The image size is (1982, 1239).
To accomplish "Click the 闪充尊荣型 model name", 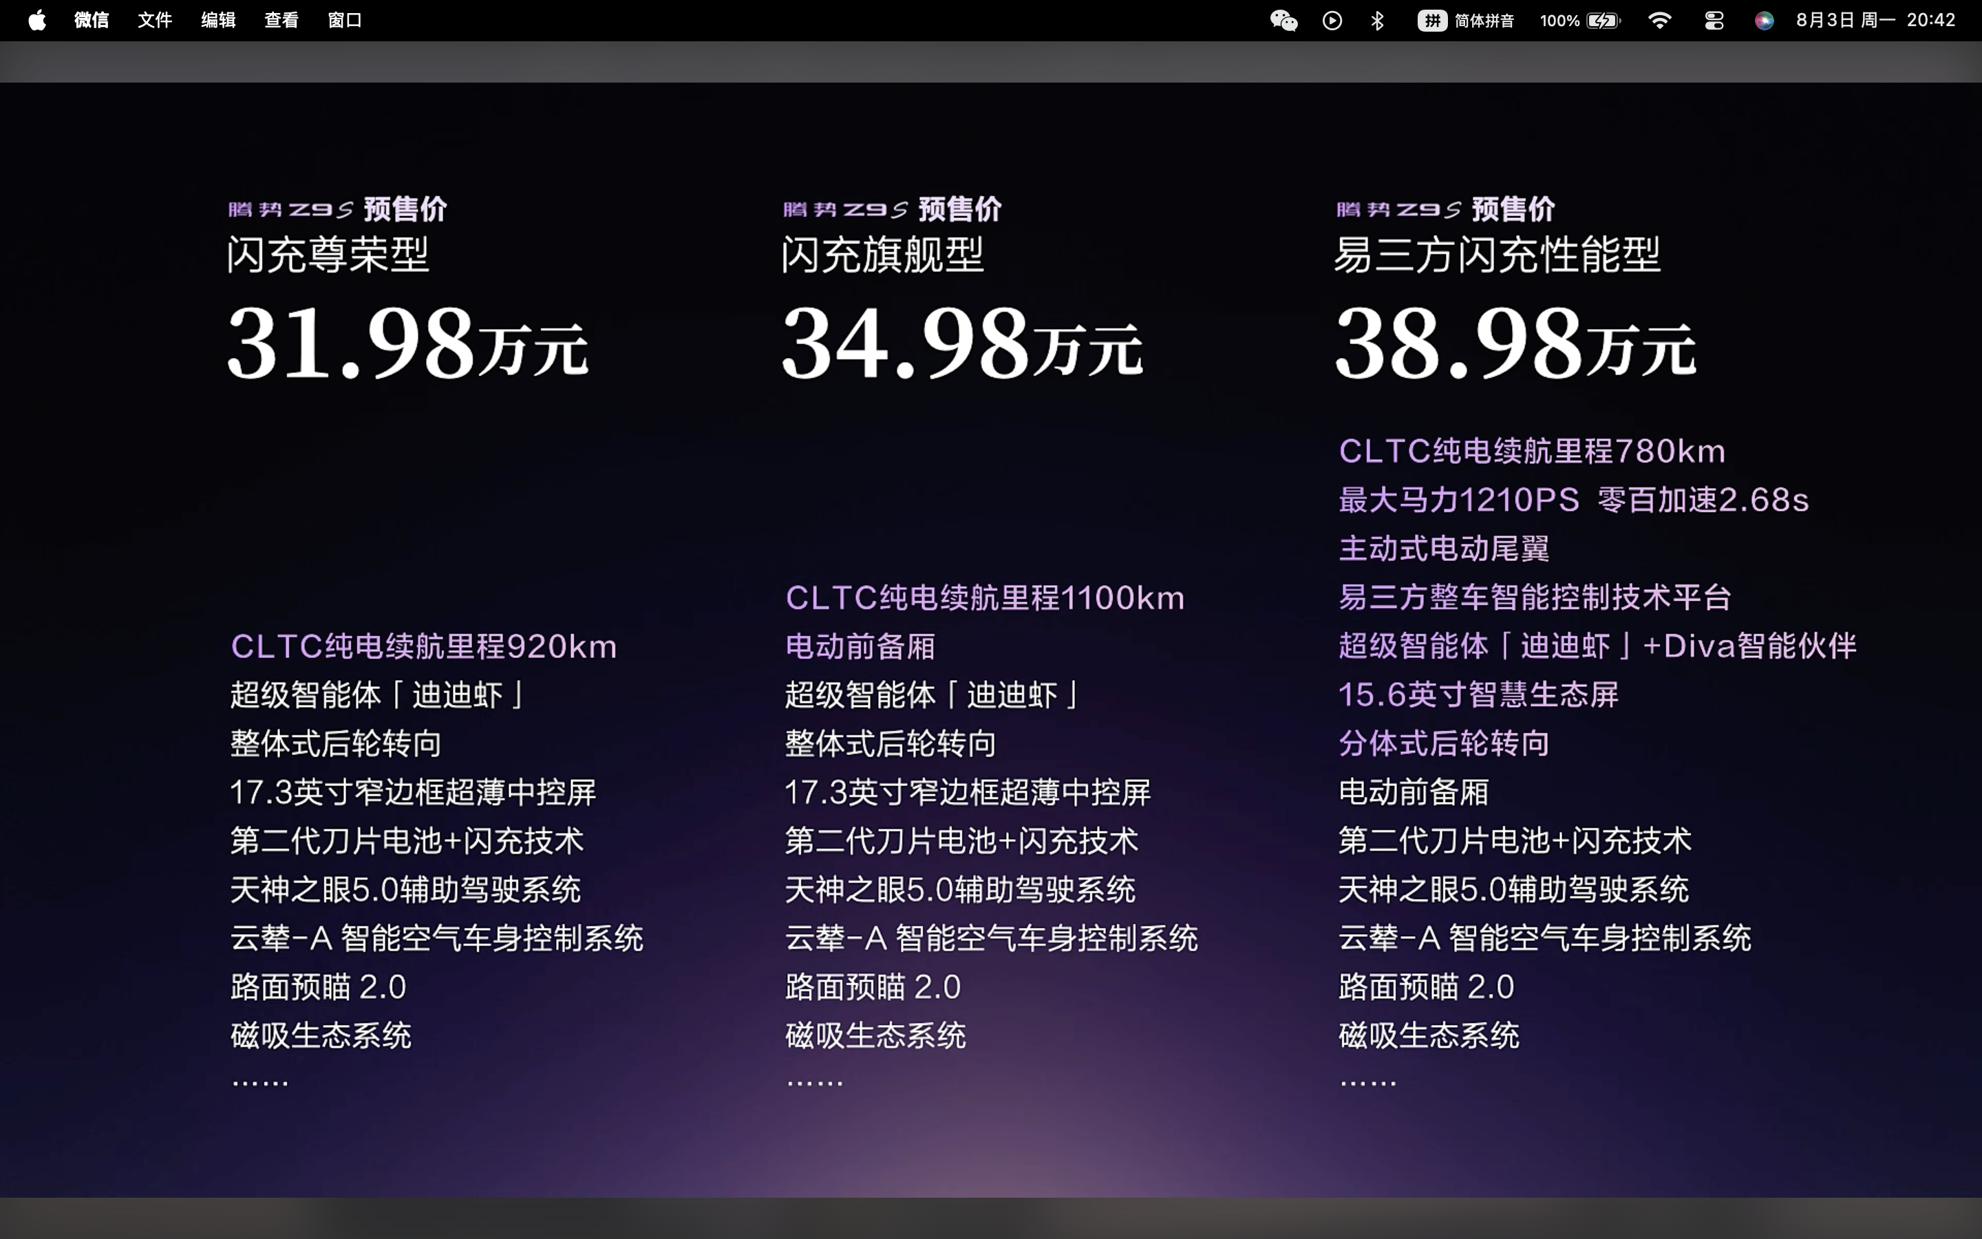I will [x=328, y=254].
